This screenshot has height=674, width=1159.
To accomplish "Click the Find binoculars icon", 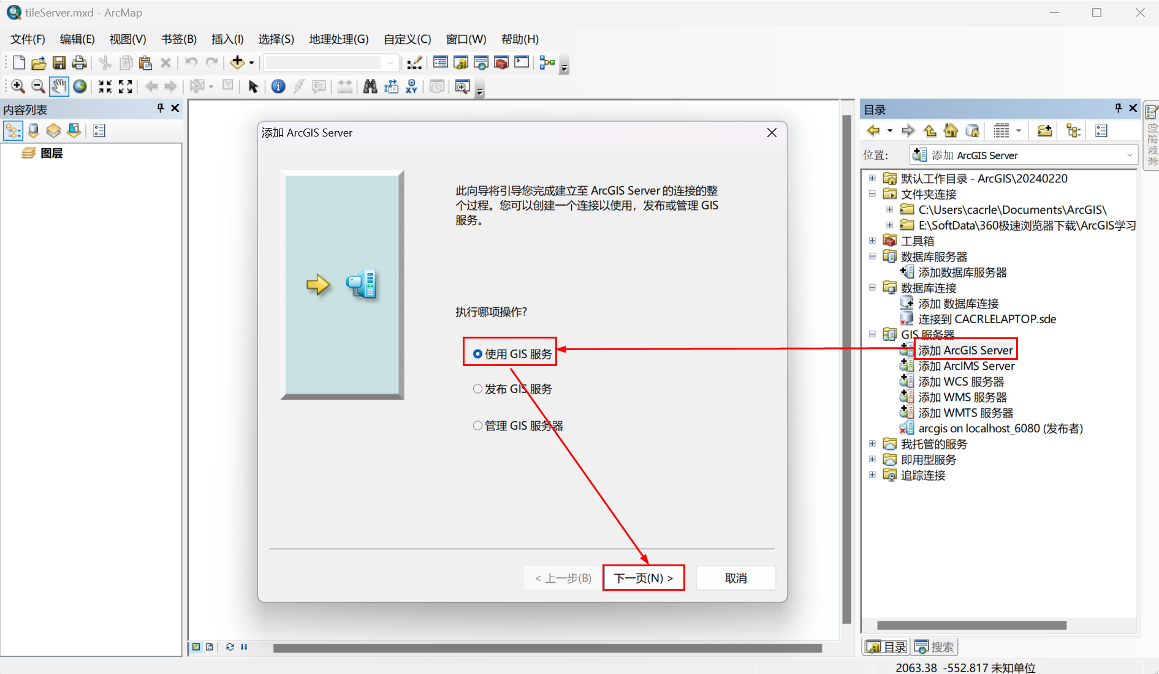I will coord(370,86).
